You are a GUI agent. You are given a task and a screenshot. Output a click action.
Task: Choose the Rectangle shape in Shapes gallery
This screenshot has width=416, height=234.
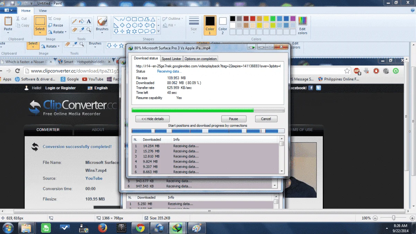tap(135, 19)
